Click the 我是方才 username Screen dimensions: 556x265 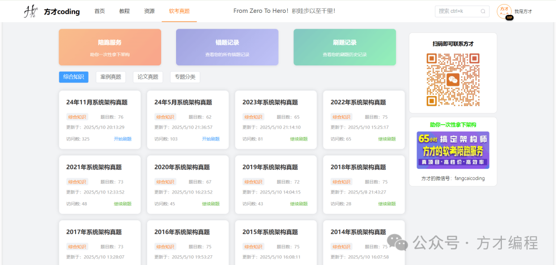point(524,12)
